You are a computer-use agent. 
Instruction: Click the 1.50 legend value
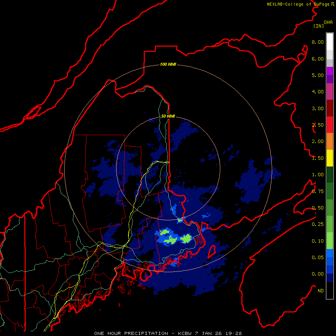(x=318, y=158)
